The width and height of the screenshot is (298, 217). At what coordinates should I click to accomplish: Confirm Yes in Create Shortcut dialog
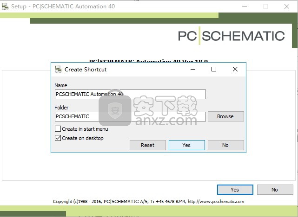tap(186, 145)
